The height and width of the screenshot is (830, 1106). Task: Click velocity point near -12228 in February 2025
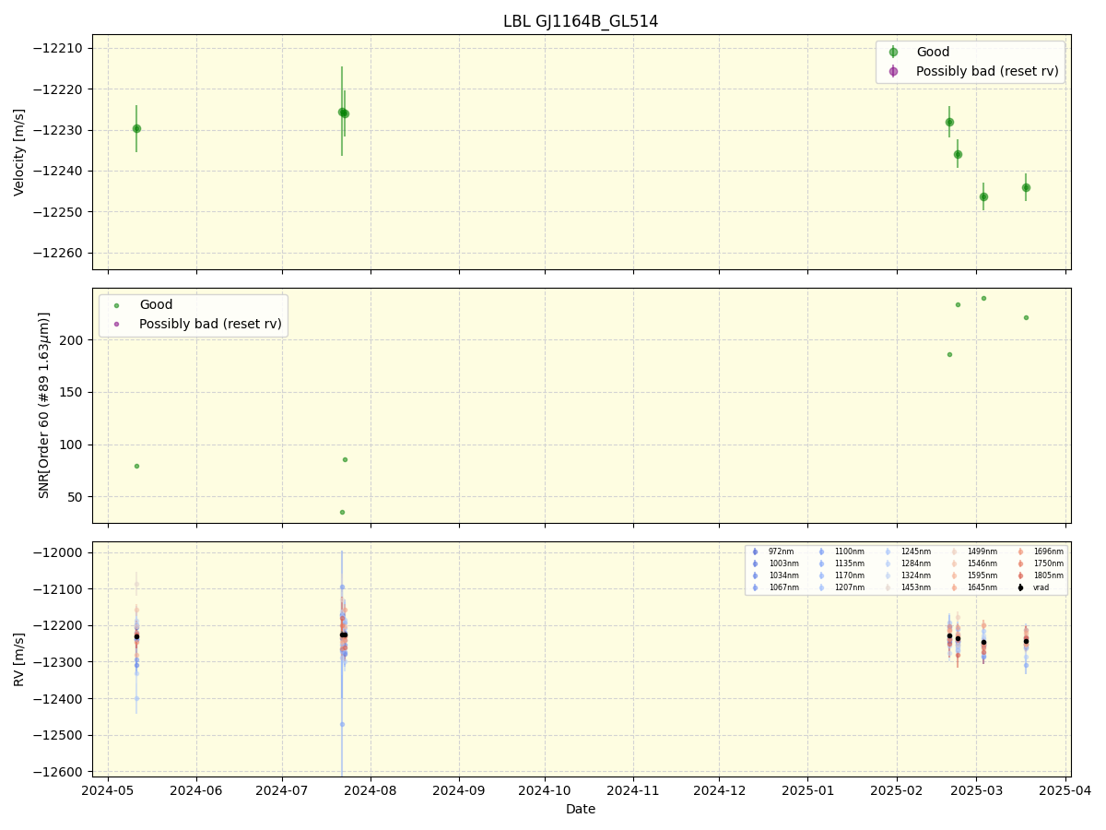pos(949,122)
